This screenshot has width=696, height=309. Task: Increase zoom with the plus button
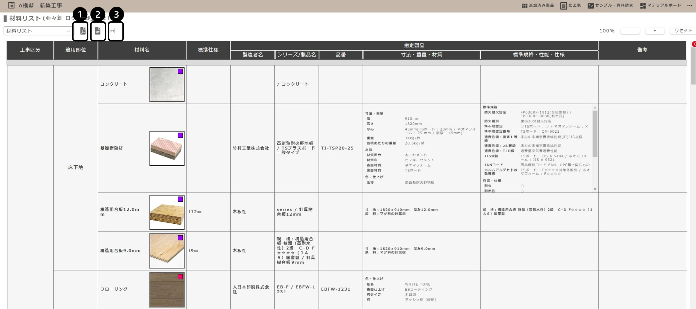(655, 30)
